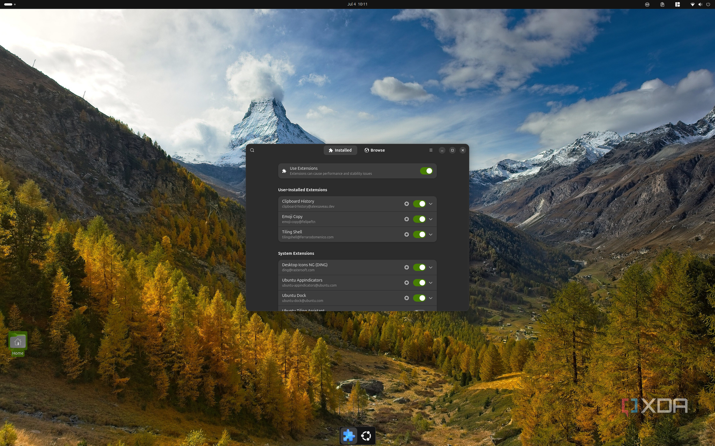Open Tiling Shell extension settings gear

(x=406, y=234)
